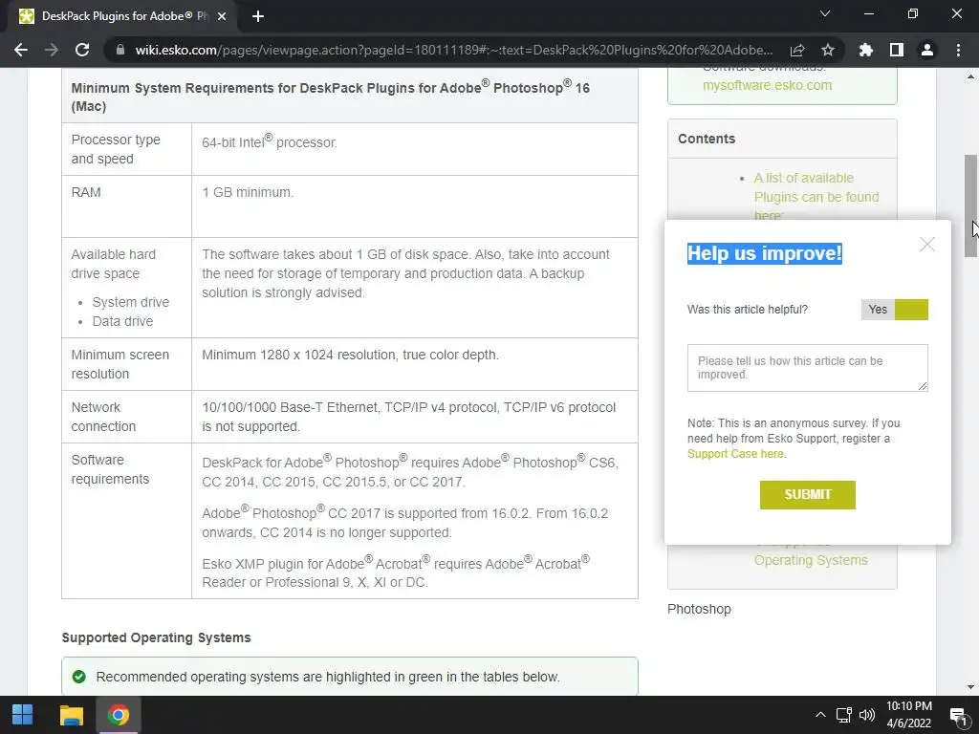Close the DeskPack Plugins tab
Viewport: 979px width, 734px height.
click(x=222, y=16)
